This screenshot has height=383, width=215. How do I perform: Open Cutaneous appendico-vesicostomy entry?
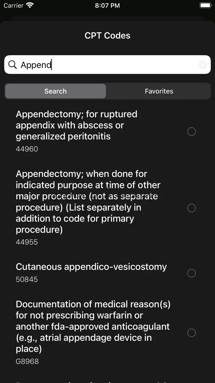coord(108,273)
